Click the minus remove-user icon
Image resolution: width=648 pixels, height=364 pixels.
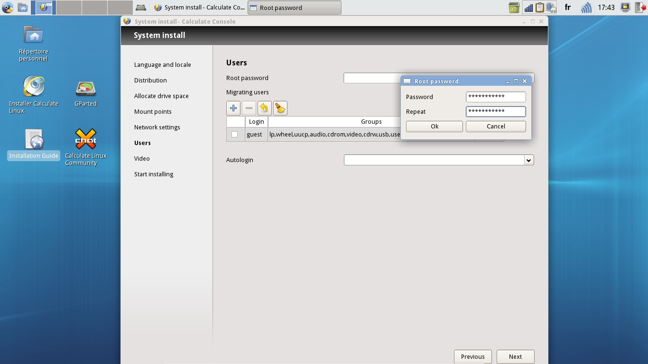click(249, 108)
